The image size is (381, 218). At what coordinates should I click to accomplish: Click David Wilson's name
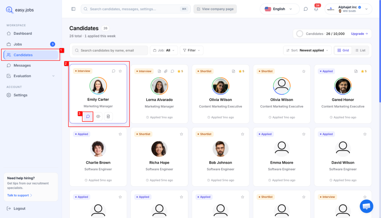343,163
